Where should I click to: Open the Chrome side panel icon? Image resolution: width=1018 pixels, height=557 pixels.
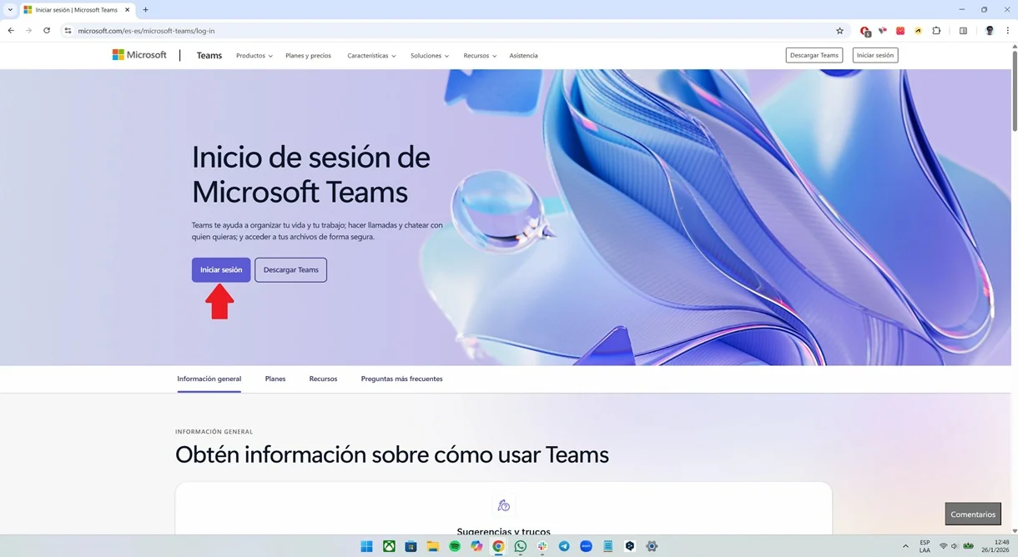click(963, 31)
